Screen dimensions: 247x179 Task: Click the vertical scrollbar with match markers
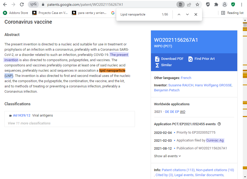(245, 105)
